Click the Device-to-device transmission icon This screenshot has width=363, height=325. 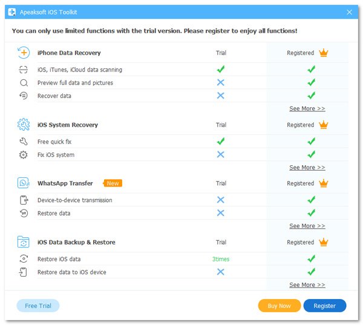24,200
